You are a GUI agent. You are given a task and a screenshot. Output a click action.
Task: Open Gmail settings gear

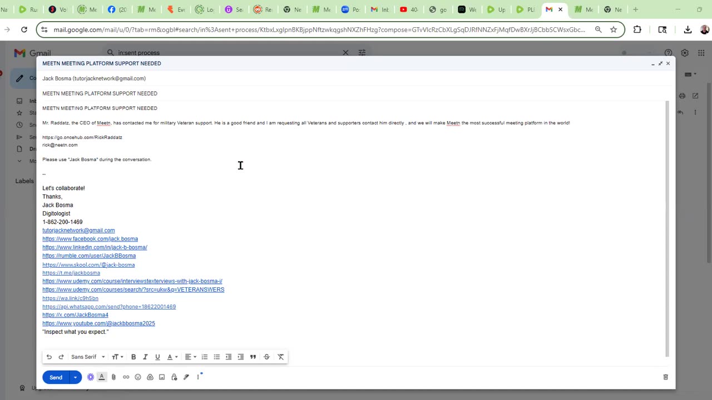685,53
